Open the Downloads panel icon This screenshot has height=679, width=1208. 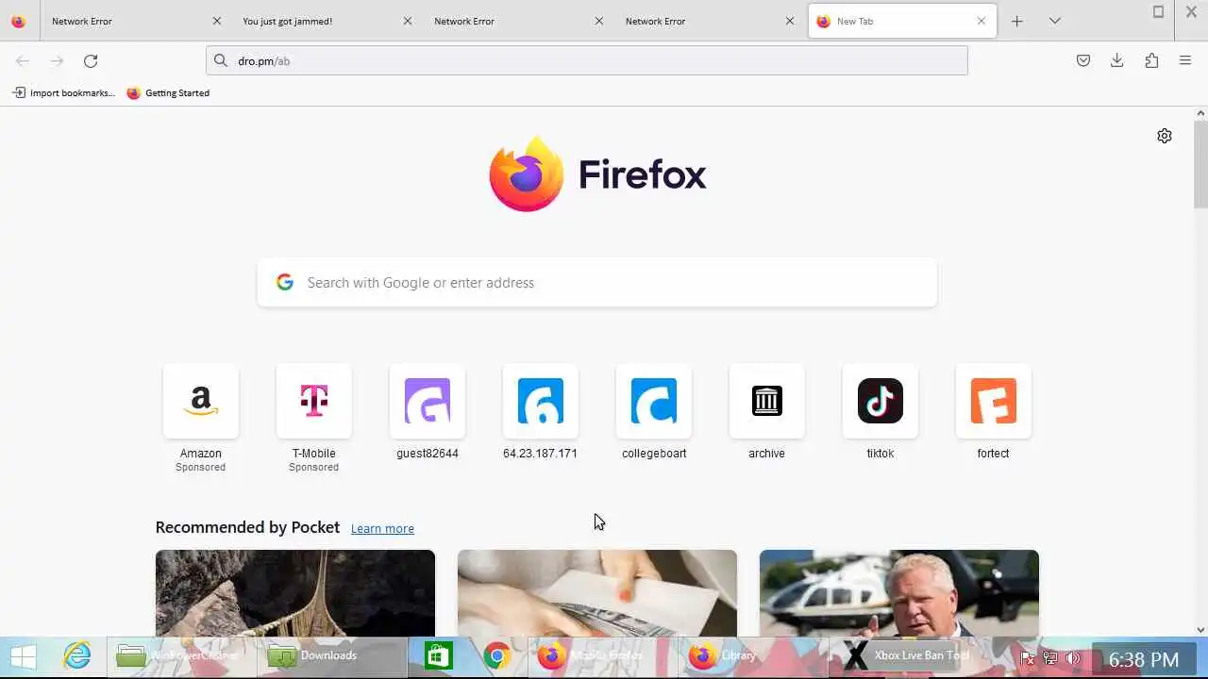click(1117, 60)
